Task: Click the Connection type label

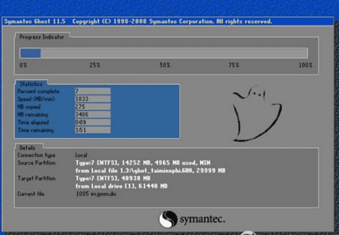Action: click(37, 155)
